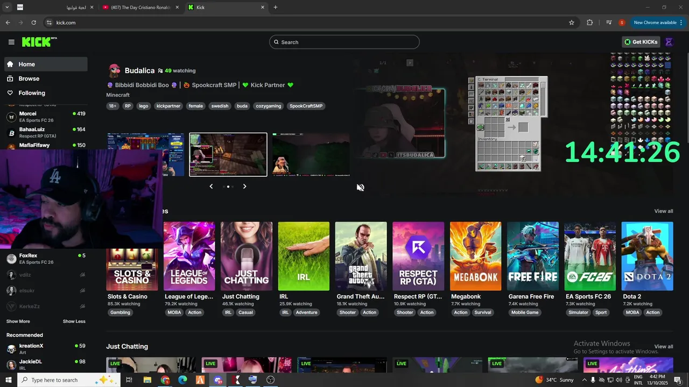Click the Get KICKs button
Screen dimensions: 689x387
(x=641, y=42)
